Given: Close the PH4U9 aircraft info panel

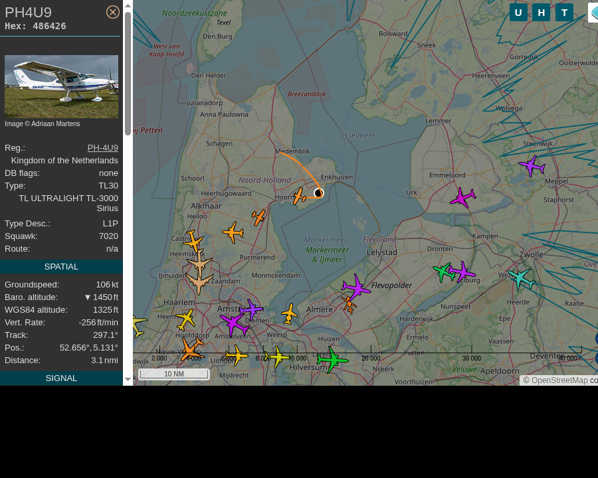Looking at the screenshot, I should [112, 12].
